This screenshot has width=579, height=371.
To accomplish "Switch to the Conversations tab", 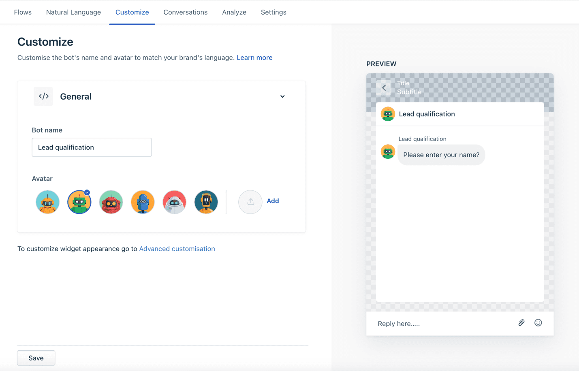I will (x=185, y=12).
